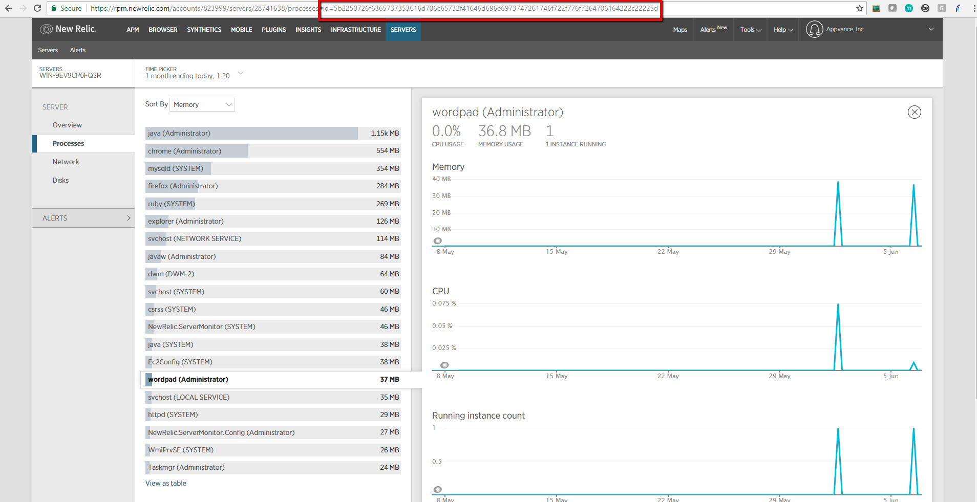Viewport: 977px width, 502px height.
Task: Open the Sort By Memory dropdown
Action: 202,104
